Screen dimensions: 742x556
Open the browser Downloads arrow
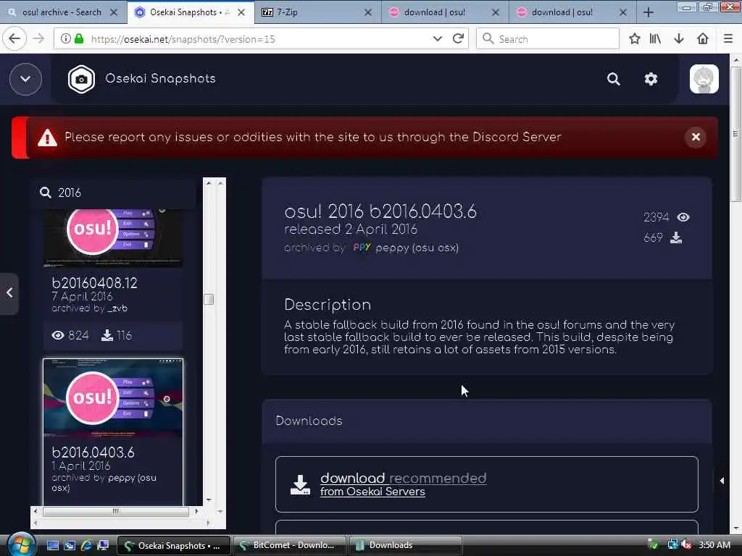pyautogui.click(x=679, y=39)
